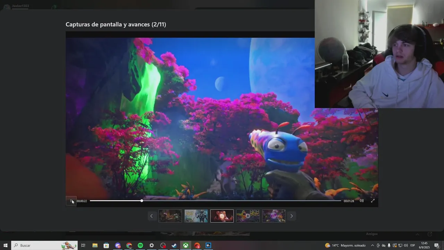Open Discord from the taskbar
The image size is (444, 250).
118,245
